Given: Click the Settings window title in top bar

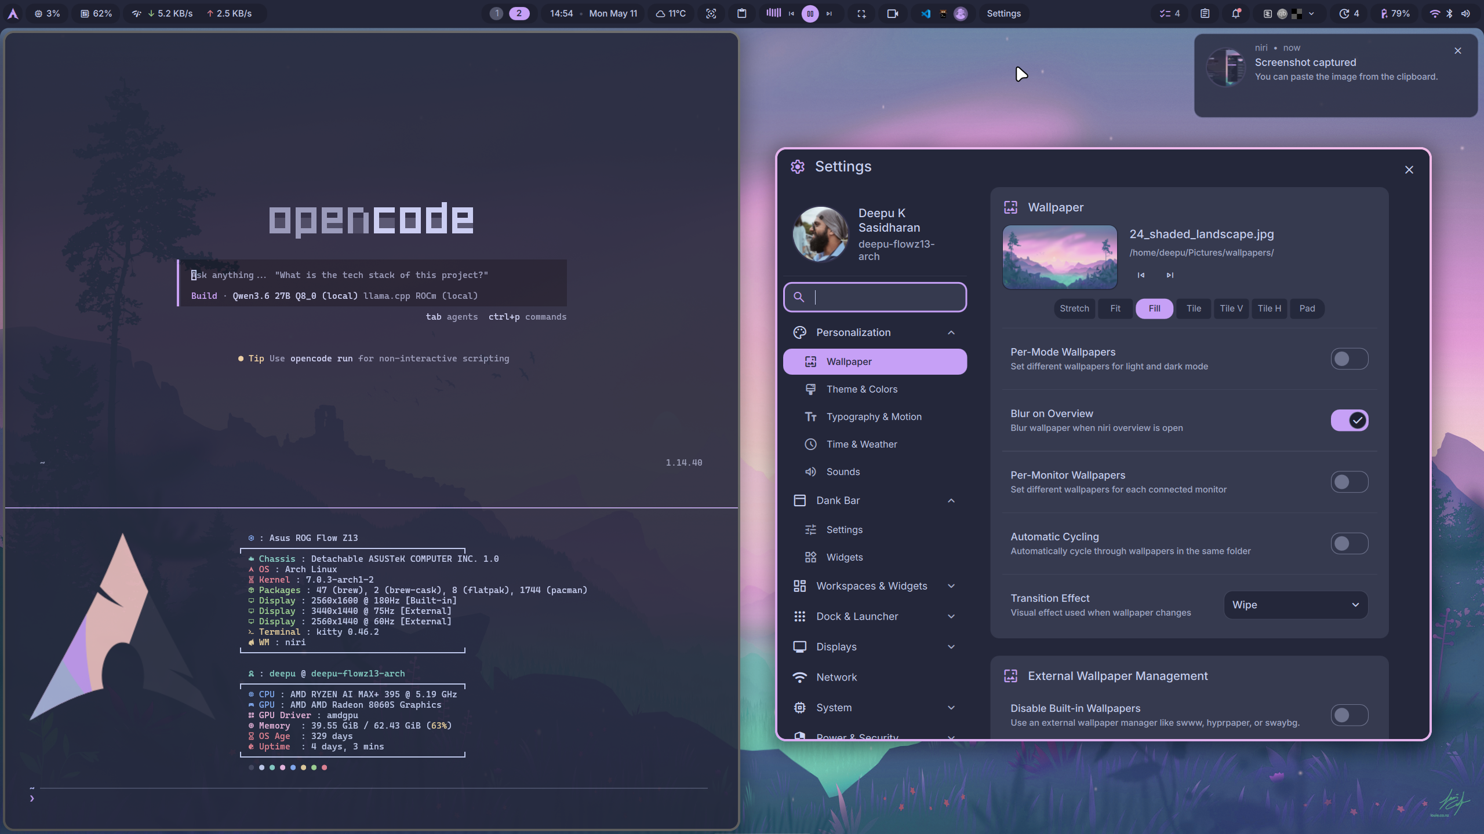Looking at the screenshot, I should click(1003, 13).
